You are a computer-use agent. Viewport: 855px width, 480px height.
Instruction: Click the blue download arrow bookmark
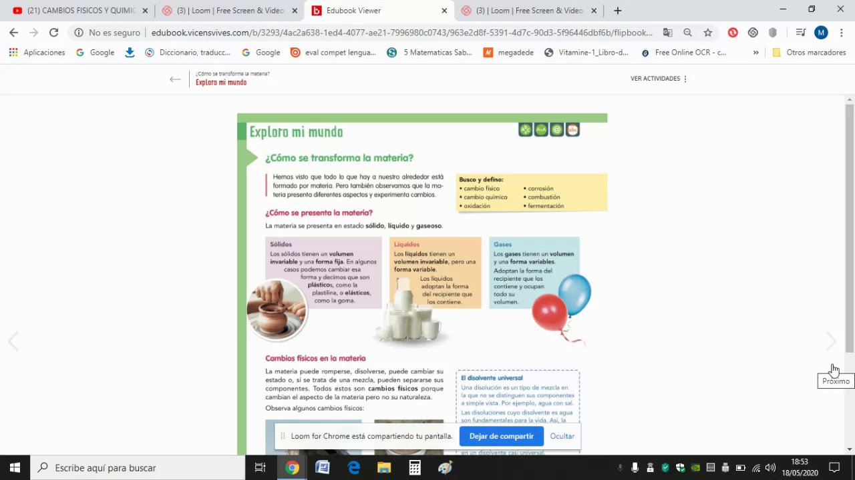tap(130, 52)
